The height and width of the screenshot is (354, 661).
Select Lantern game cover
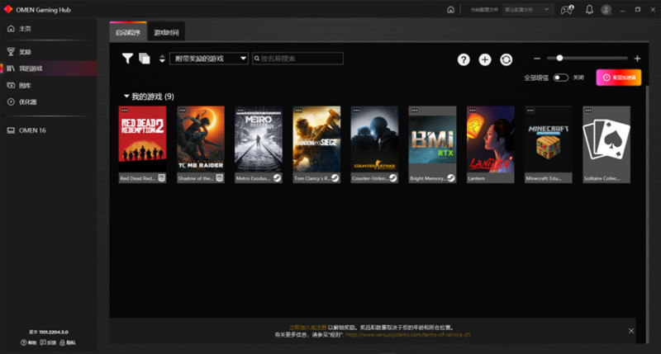[x=490, y=139]
